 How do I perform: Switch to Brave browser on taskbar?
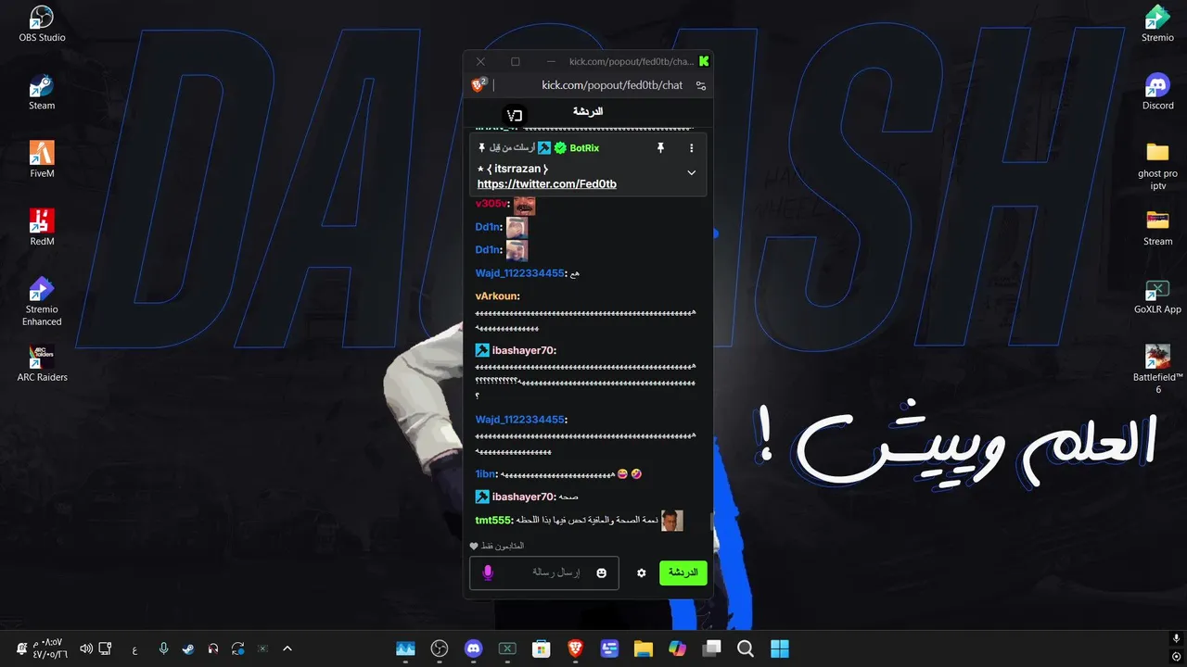pos(575,648)
